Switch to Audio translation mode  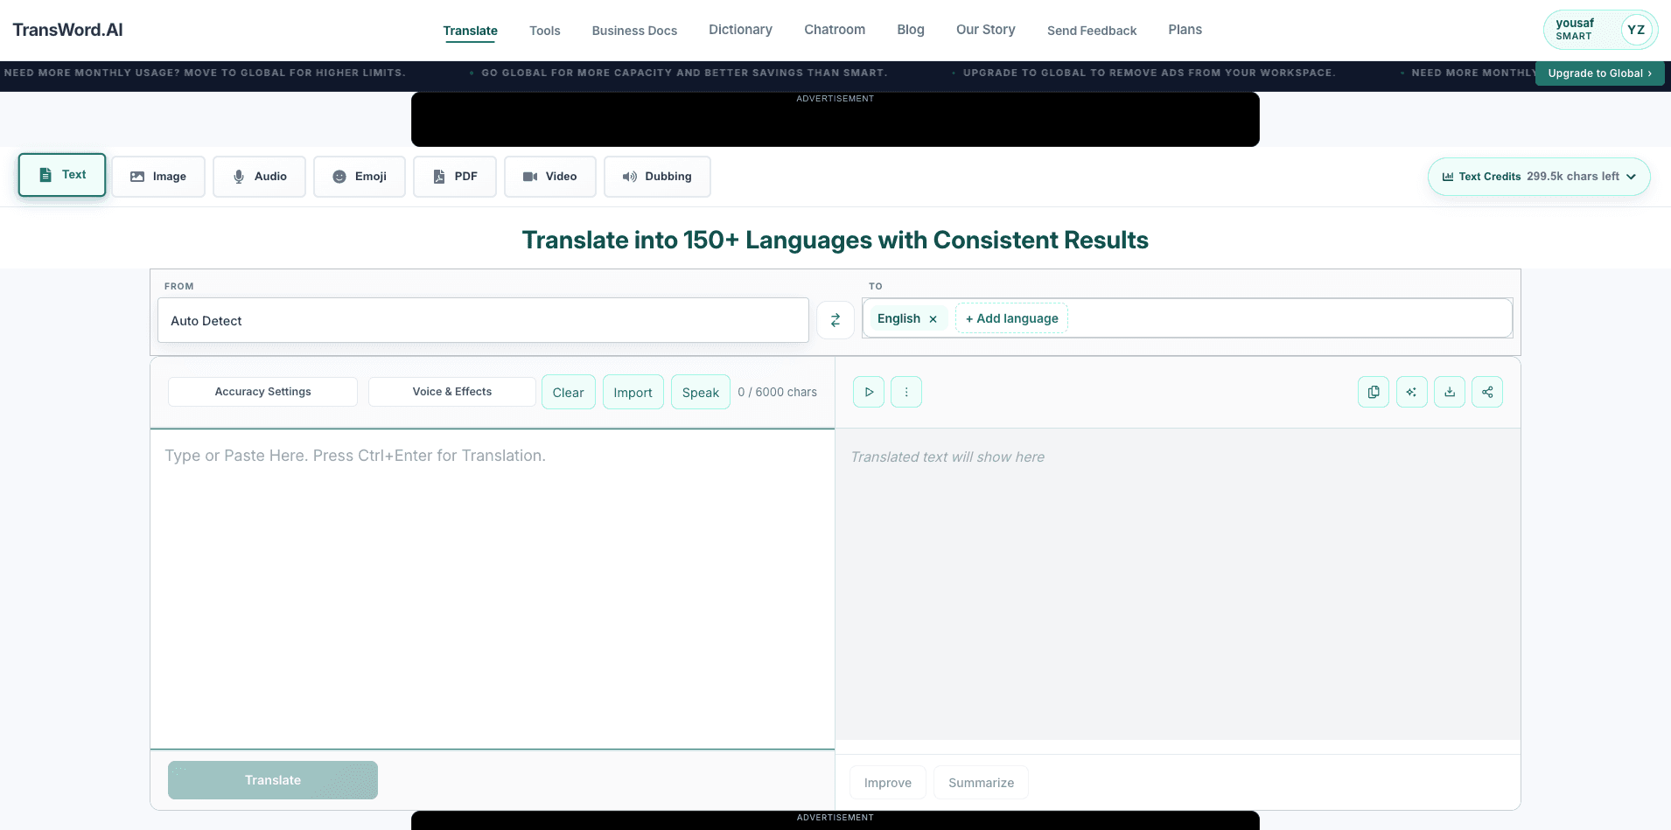click(259, 177)
